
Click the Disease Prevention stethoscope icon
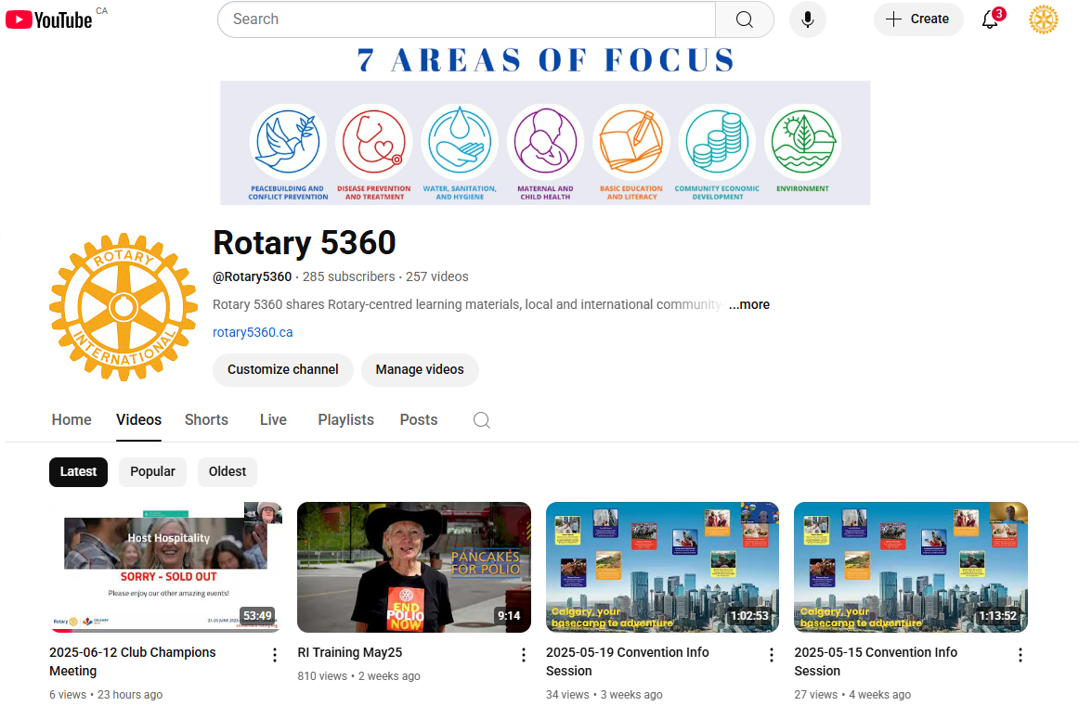point(373,142)
